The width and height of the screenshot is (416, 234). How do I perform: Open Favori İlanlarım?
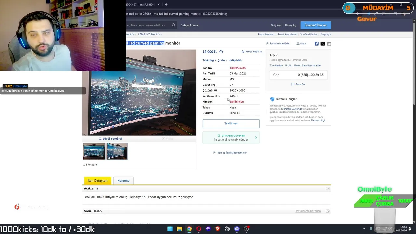point(266,34)
